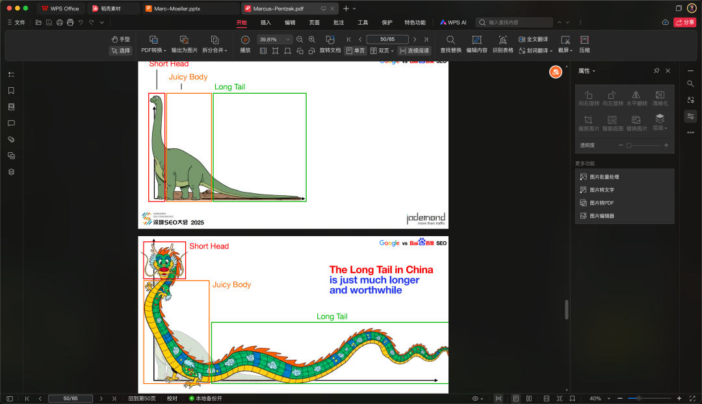Enable Double Page view (双页)
The image size is (702, 404).
click(x=382, y=51)
